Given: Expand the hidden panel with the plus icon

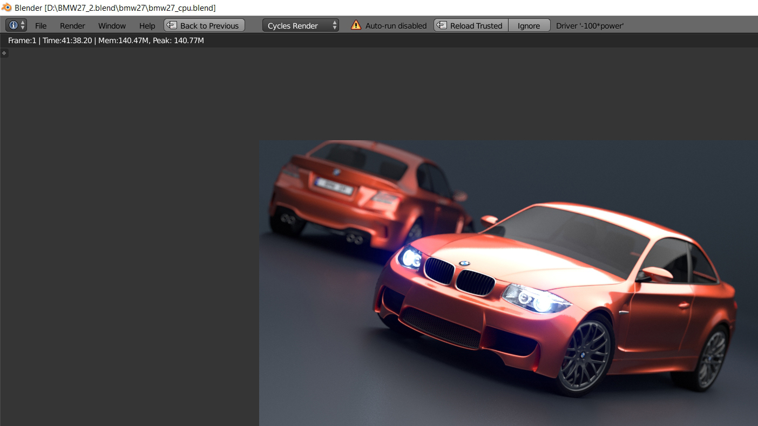Looking at the screenshot, I should 4,53.
